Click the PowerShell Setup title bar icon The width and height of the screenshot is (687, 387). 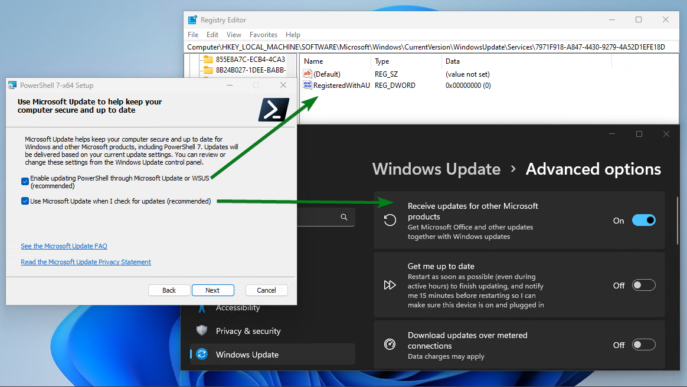point(12,85)
